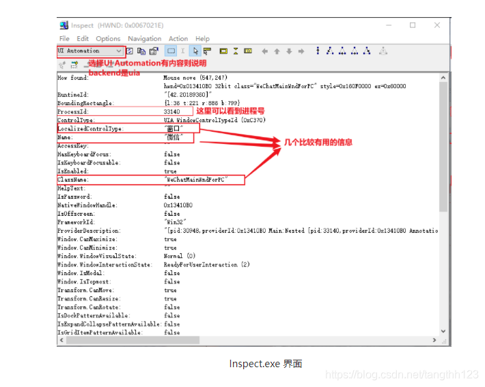Select the 'IsOffscreen:' property label
This screenshot has height=387, width=485.
76,214
